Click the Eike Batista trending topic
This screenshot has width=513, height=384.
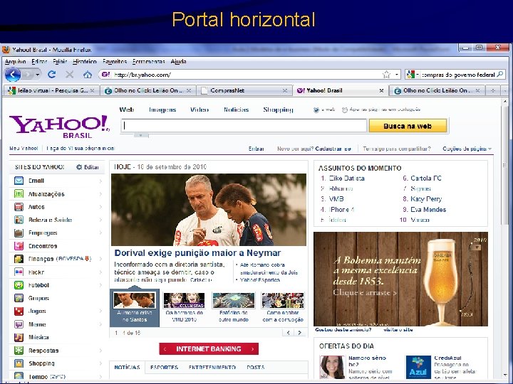pos(346,178)
